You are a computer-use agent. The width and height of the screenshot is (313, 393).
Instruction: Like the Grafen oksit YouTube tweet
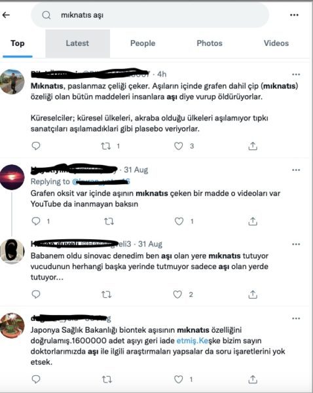point(179,221)
